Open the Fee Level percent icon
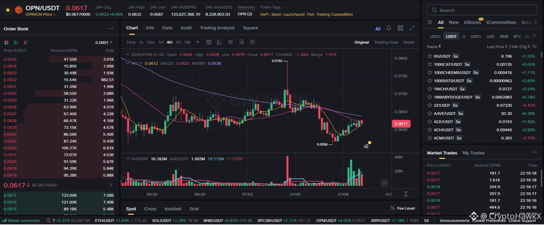 393,208
